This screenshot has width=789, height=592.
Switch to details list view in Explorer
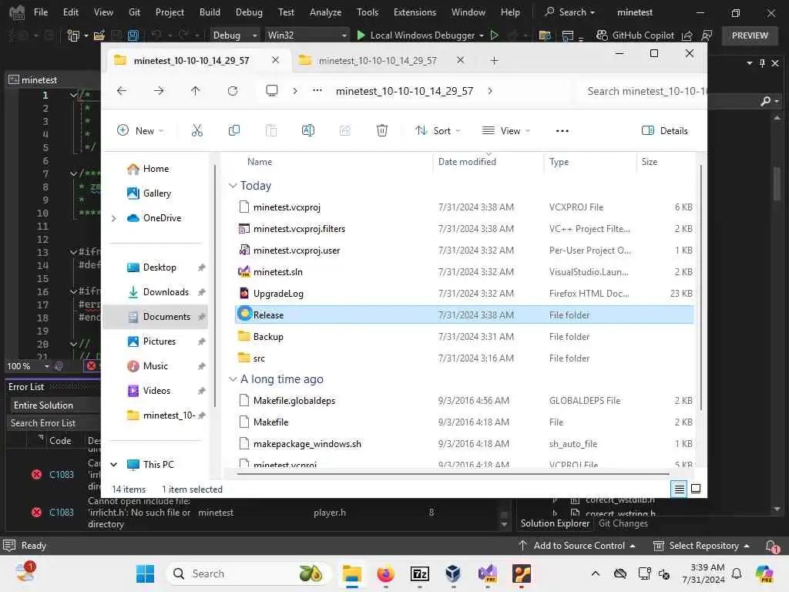point(679,489)
